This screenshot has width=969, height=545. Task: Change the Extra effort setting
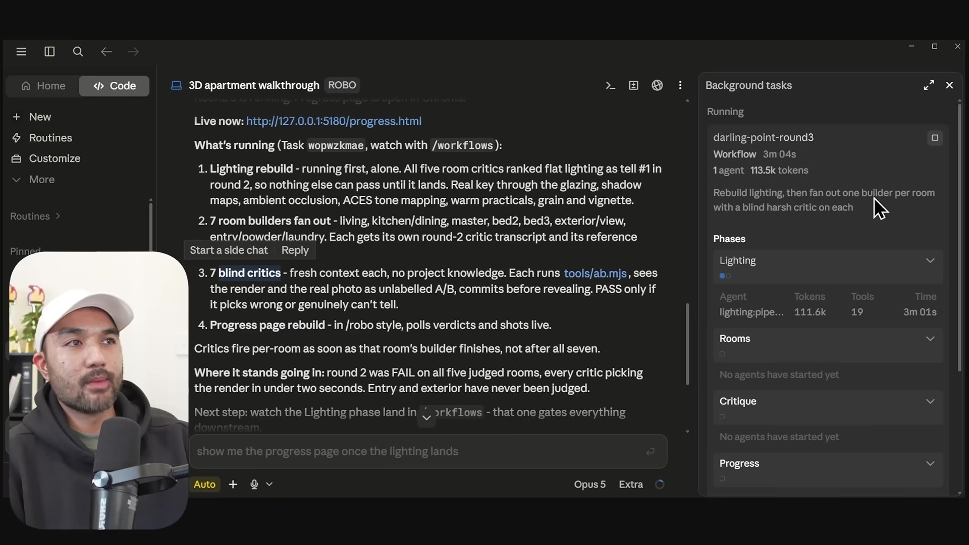pyautogui.click(x=631, y=484)
